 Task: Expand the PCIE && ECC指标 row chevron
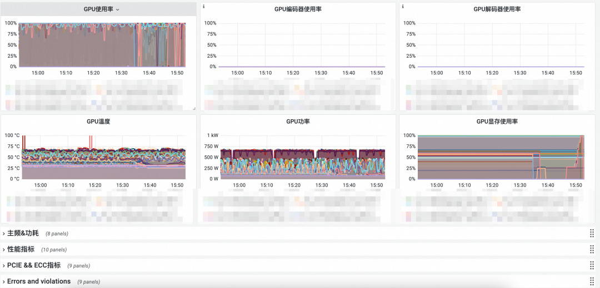(x=4, y=266)
